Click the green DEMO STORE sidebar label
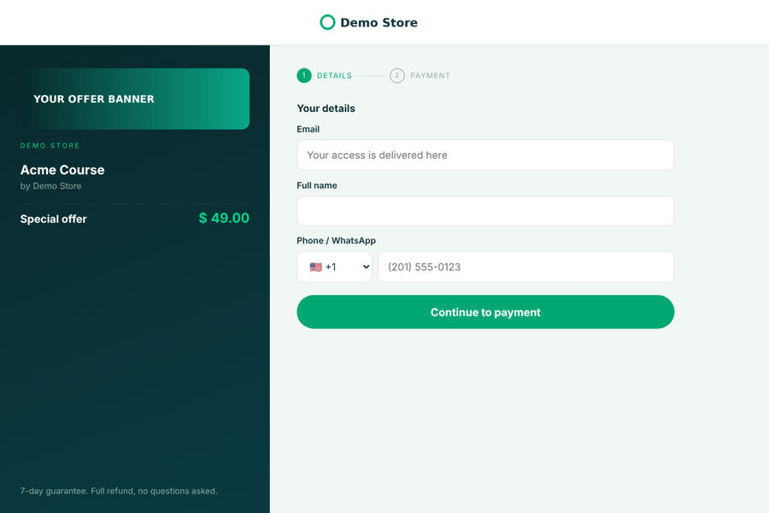This screenshot has height=513, width=769. [50, 146]
